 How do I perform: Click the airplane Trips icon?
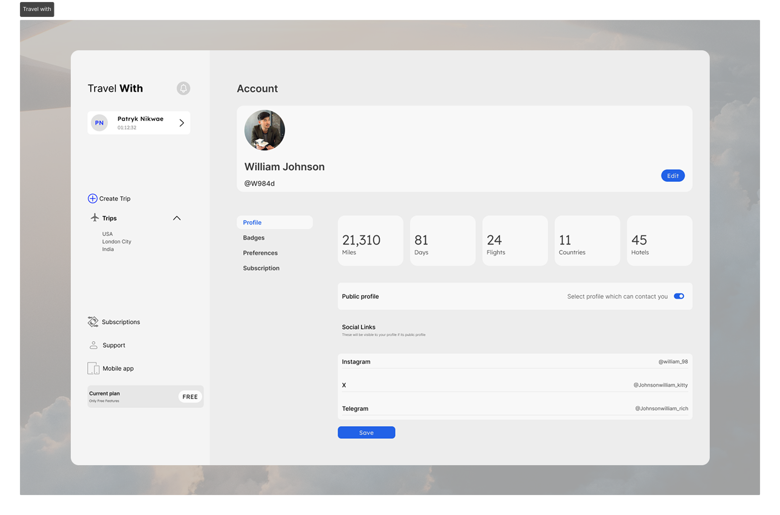click(95, 218)
